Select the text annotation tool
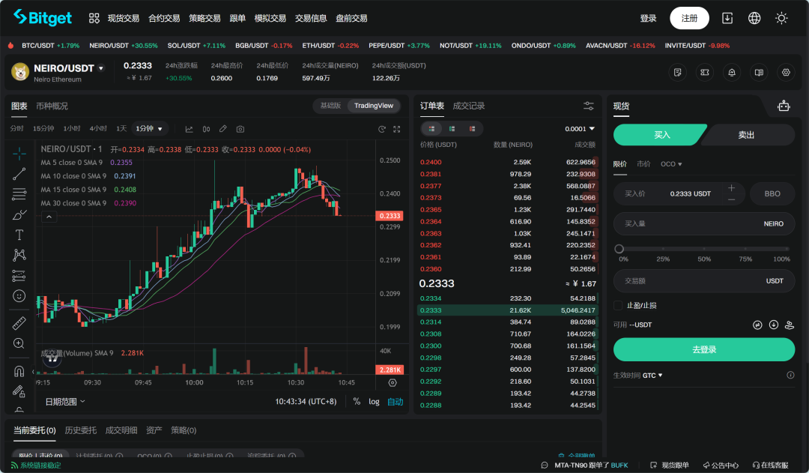 19,235
